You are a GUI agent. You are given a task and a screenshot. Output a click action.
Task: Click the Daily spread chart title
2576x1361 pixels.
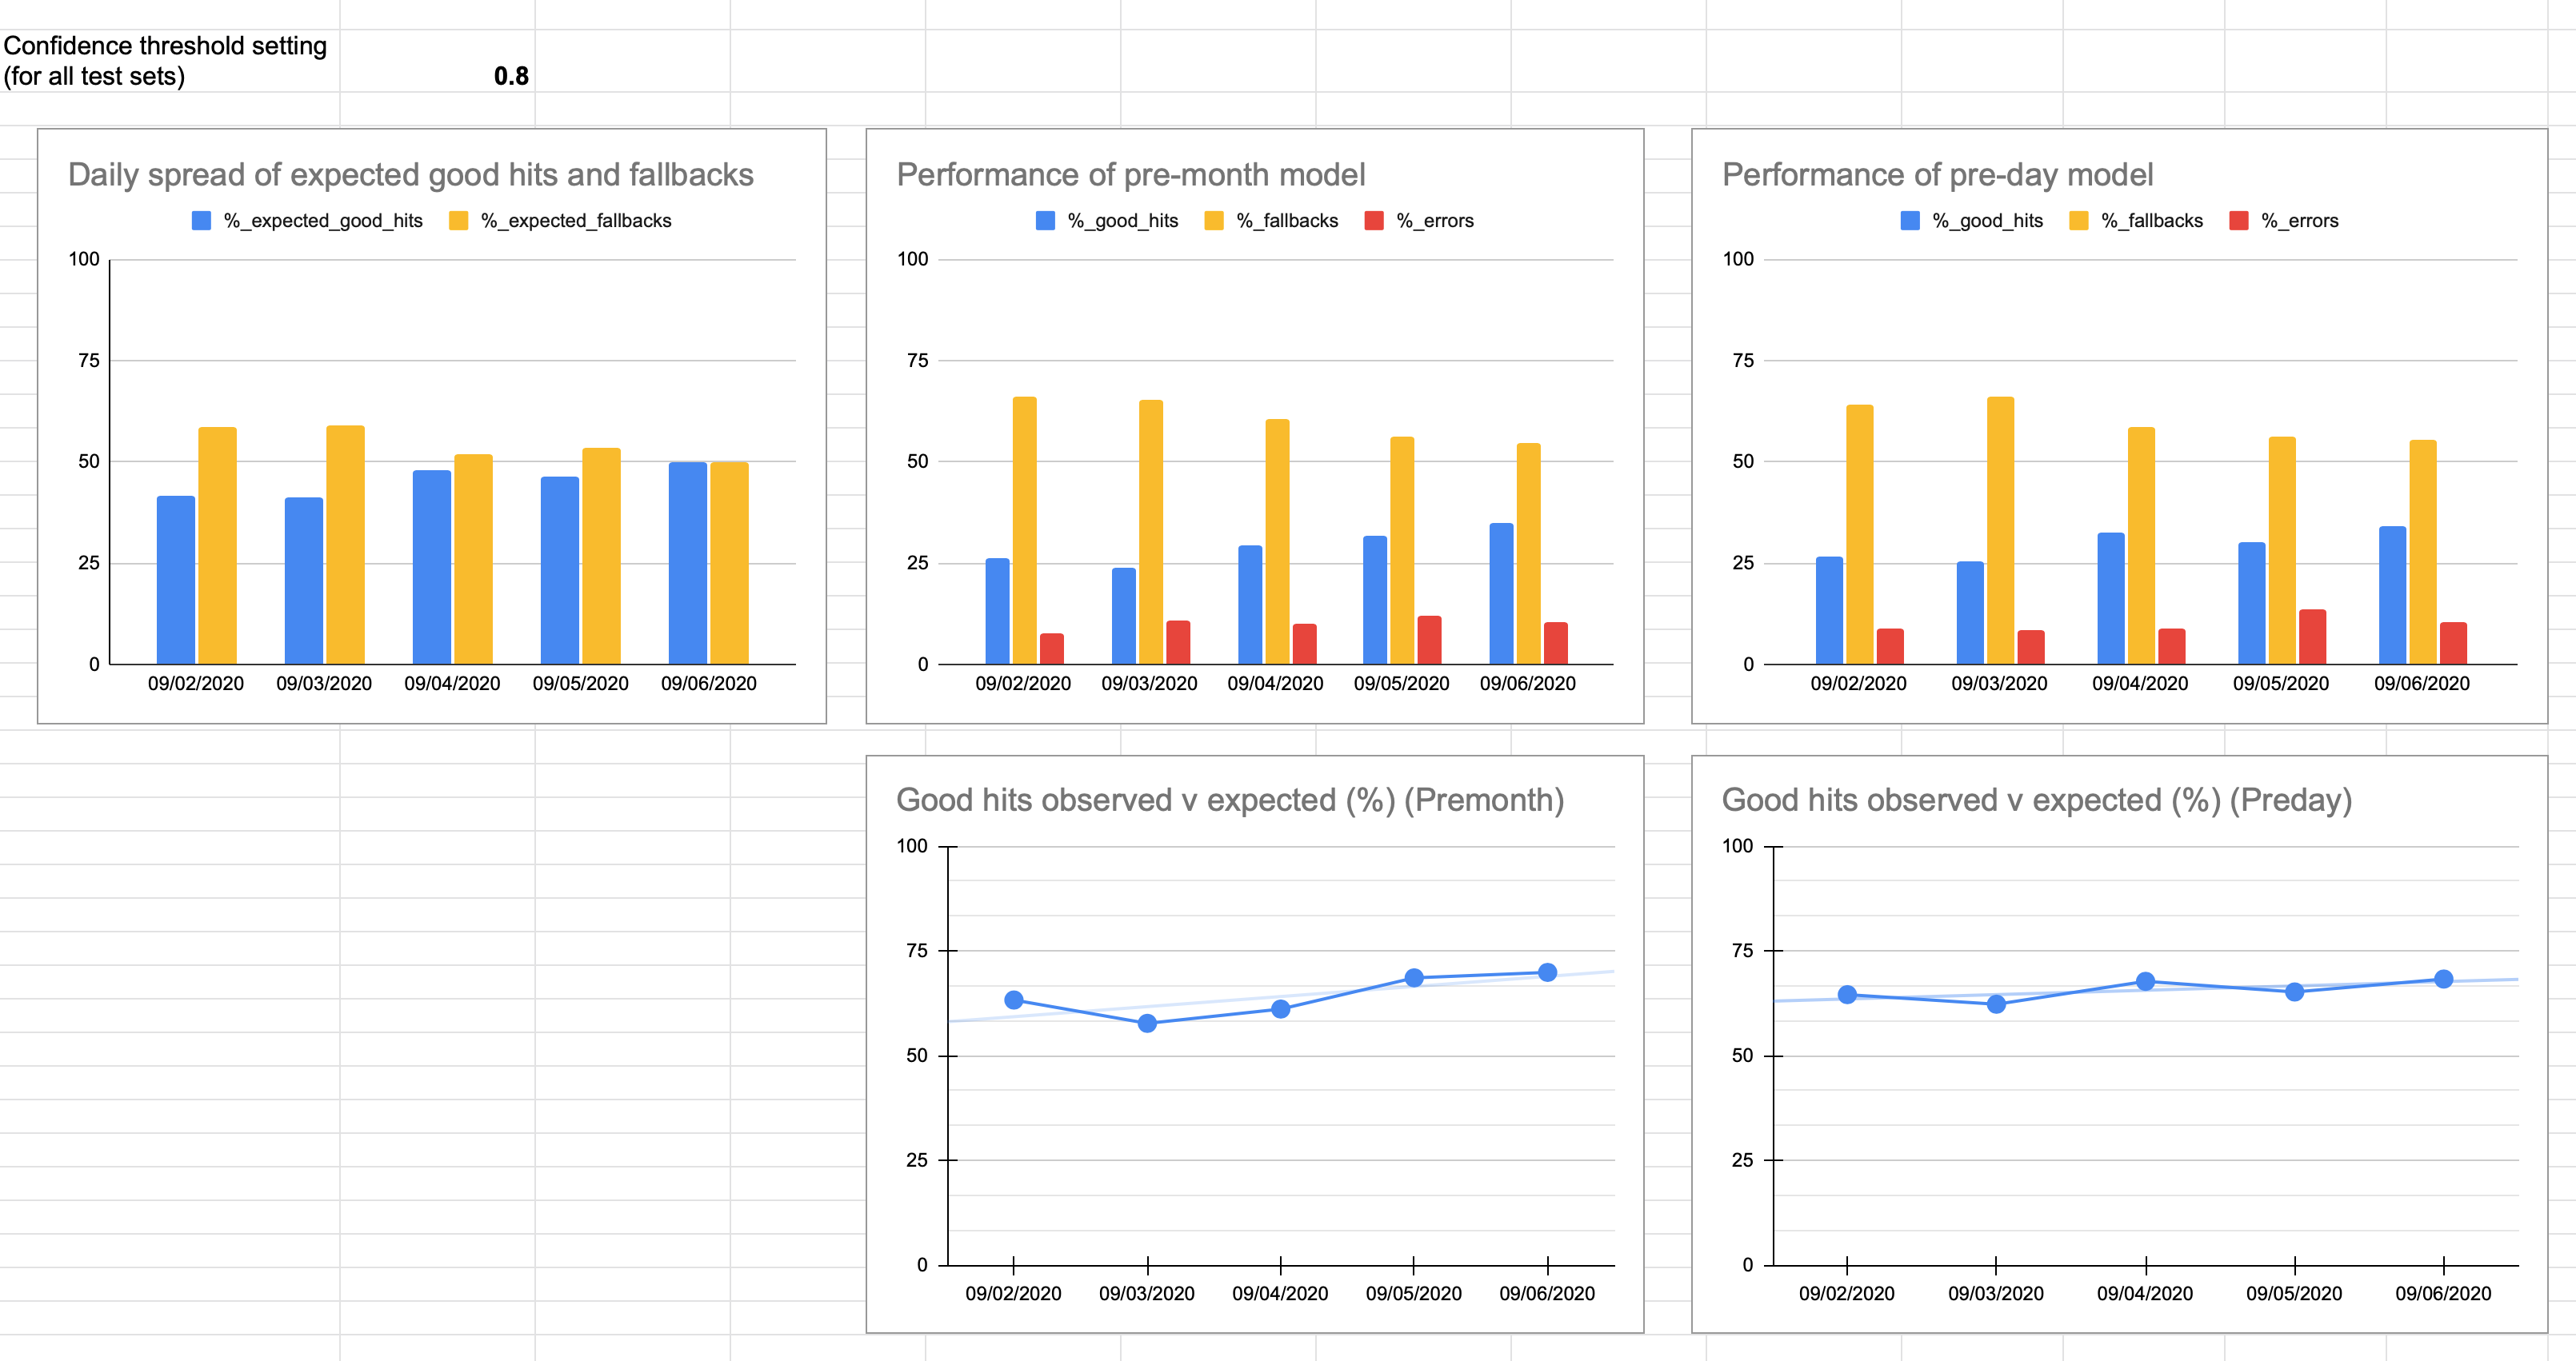click(410, 175)
